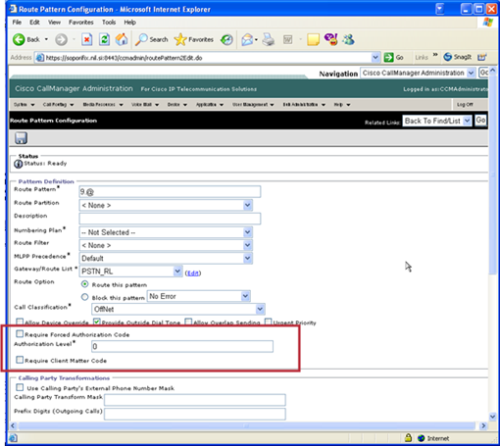Click the Refresh page icon

coord(104,40)
